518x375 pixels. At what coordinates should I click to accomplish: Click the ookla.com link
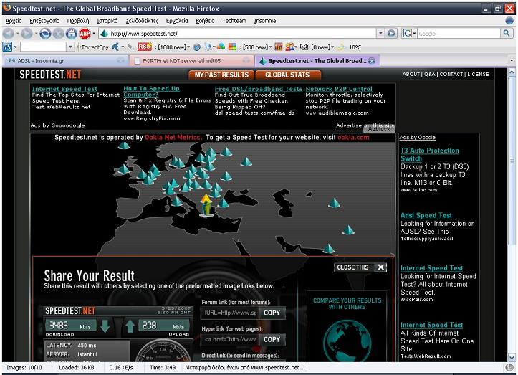353,138
